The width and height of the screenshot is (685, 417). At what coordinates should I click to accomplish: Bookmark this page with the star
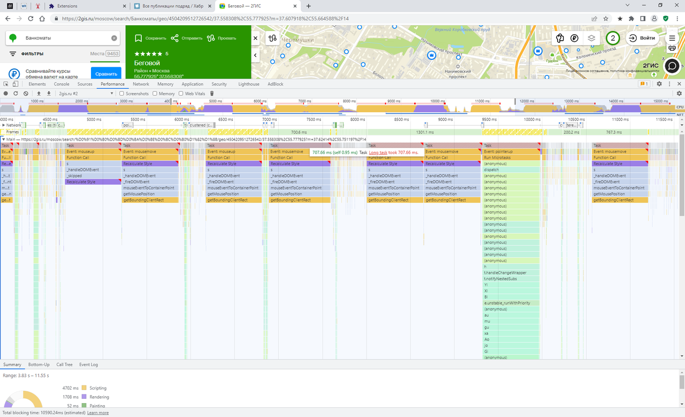[x=606, y=18]
